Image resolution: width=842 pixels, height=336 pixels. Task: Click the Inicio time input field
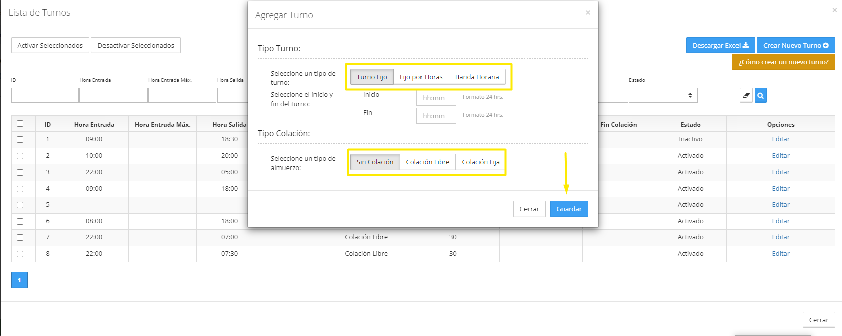436,98
